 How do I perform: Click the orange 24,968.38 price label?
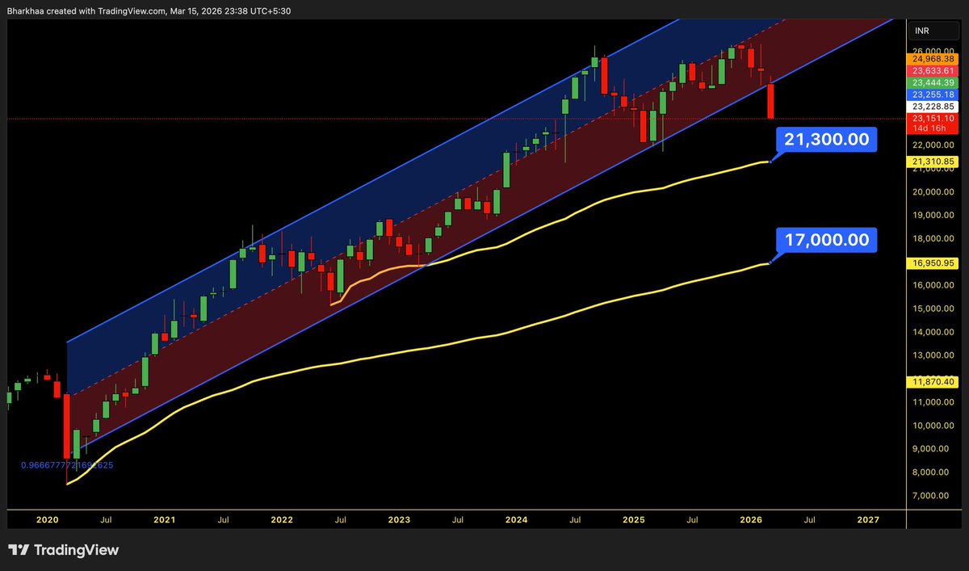(x=933, y=58)
